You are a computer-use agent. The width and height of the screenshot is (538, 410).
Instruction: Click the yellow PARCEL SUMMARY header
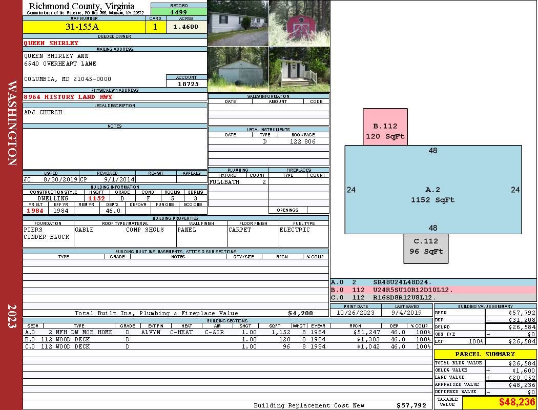tap(485, 354)
